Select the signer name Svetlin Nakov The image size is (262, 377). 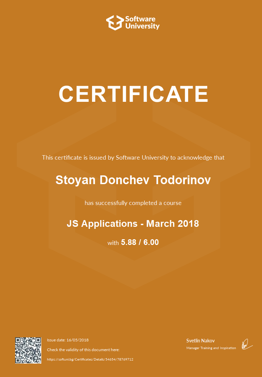click(201, 341)
